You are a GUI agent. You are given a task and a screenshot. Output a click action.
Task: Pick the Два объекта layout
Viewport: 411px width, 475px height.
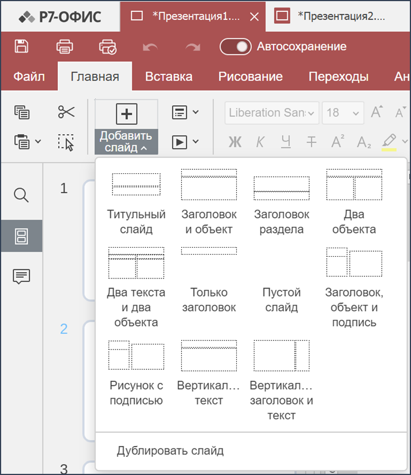354,202
